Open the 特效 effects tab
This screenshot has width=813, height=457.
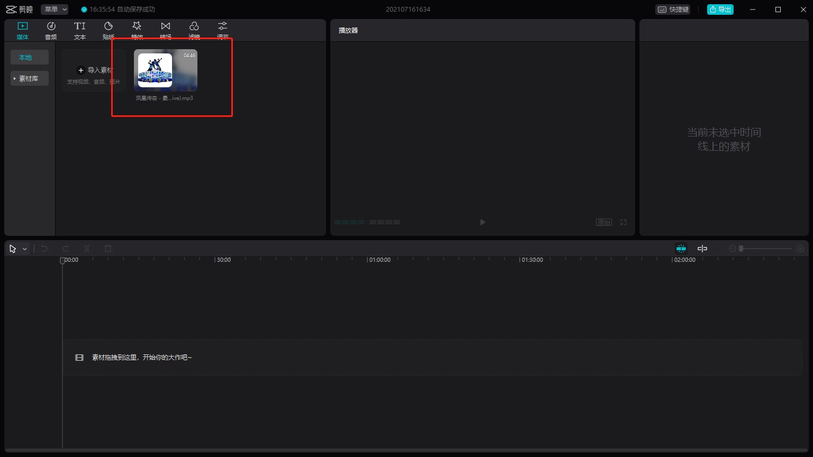point(137,31)
